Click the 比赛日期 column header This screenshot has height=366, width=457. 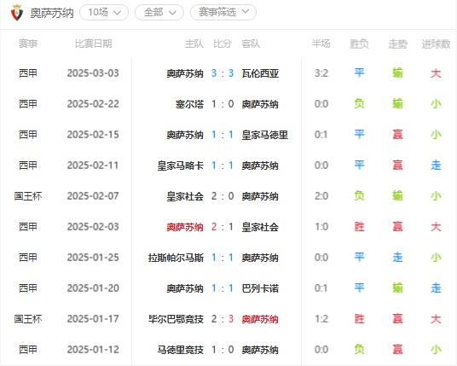(93, 44)
